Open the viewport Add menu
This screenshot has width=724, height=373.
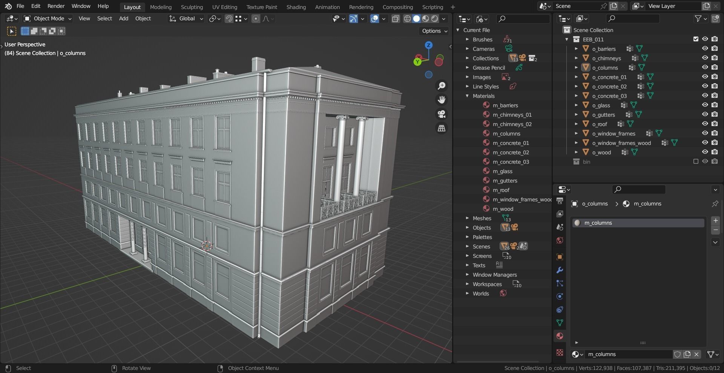click(x=124, y=18)
